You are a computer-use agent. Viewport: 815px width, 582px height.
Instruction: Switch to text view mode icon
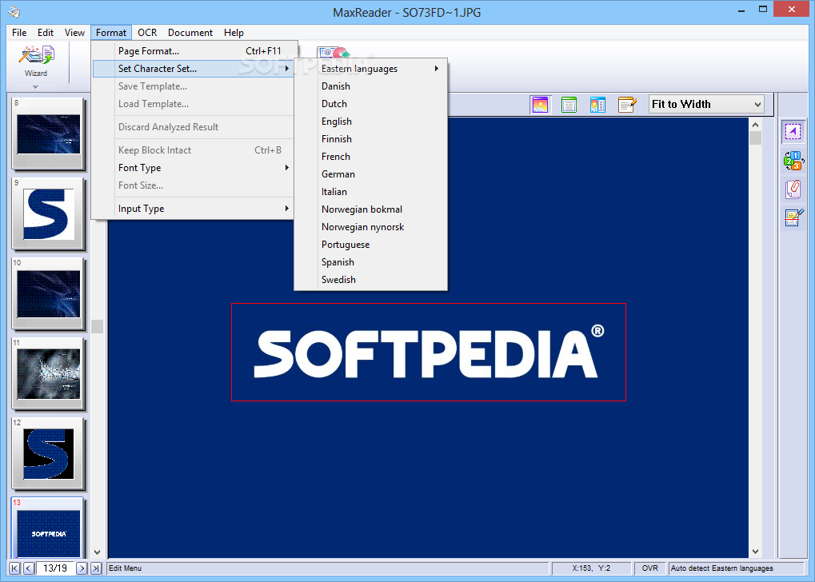(x=569, y=105)
